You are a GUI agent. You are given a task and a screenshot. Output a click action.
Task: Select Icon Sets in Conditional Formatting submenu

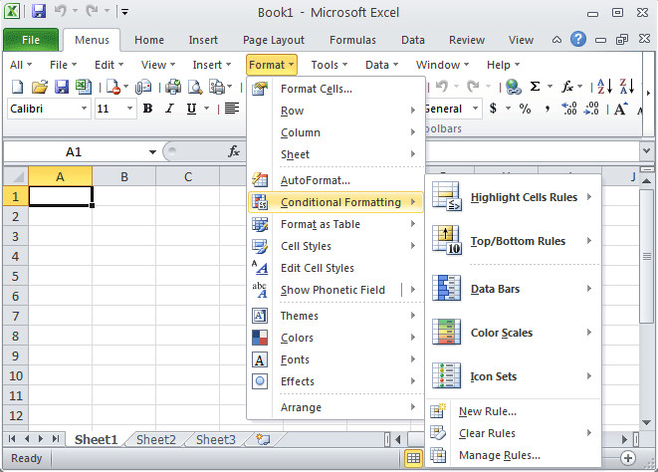(515, 376)
